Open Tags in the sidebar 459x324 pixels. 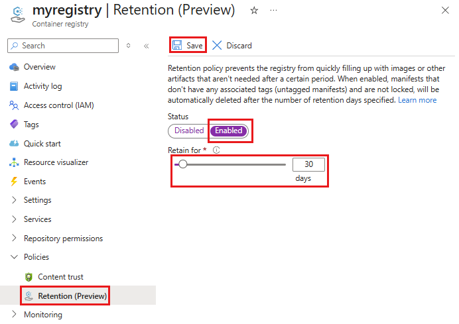click(x=31, y=125)
